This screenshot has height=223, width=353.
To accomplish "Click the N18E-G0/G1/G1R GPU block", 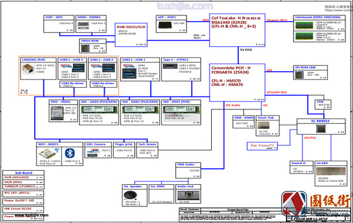I will pos(131,35).
